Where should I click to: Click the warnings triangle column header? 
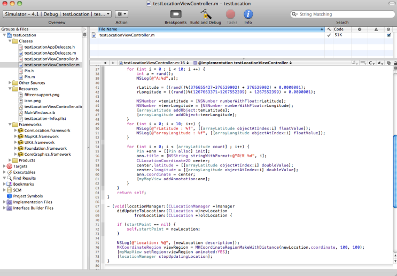(x=376, y=29)
